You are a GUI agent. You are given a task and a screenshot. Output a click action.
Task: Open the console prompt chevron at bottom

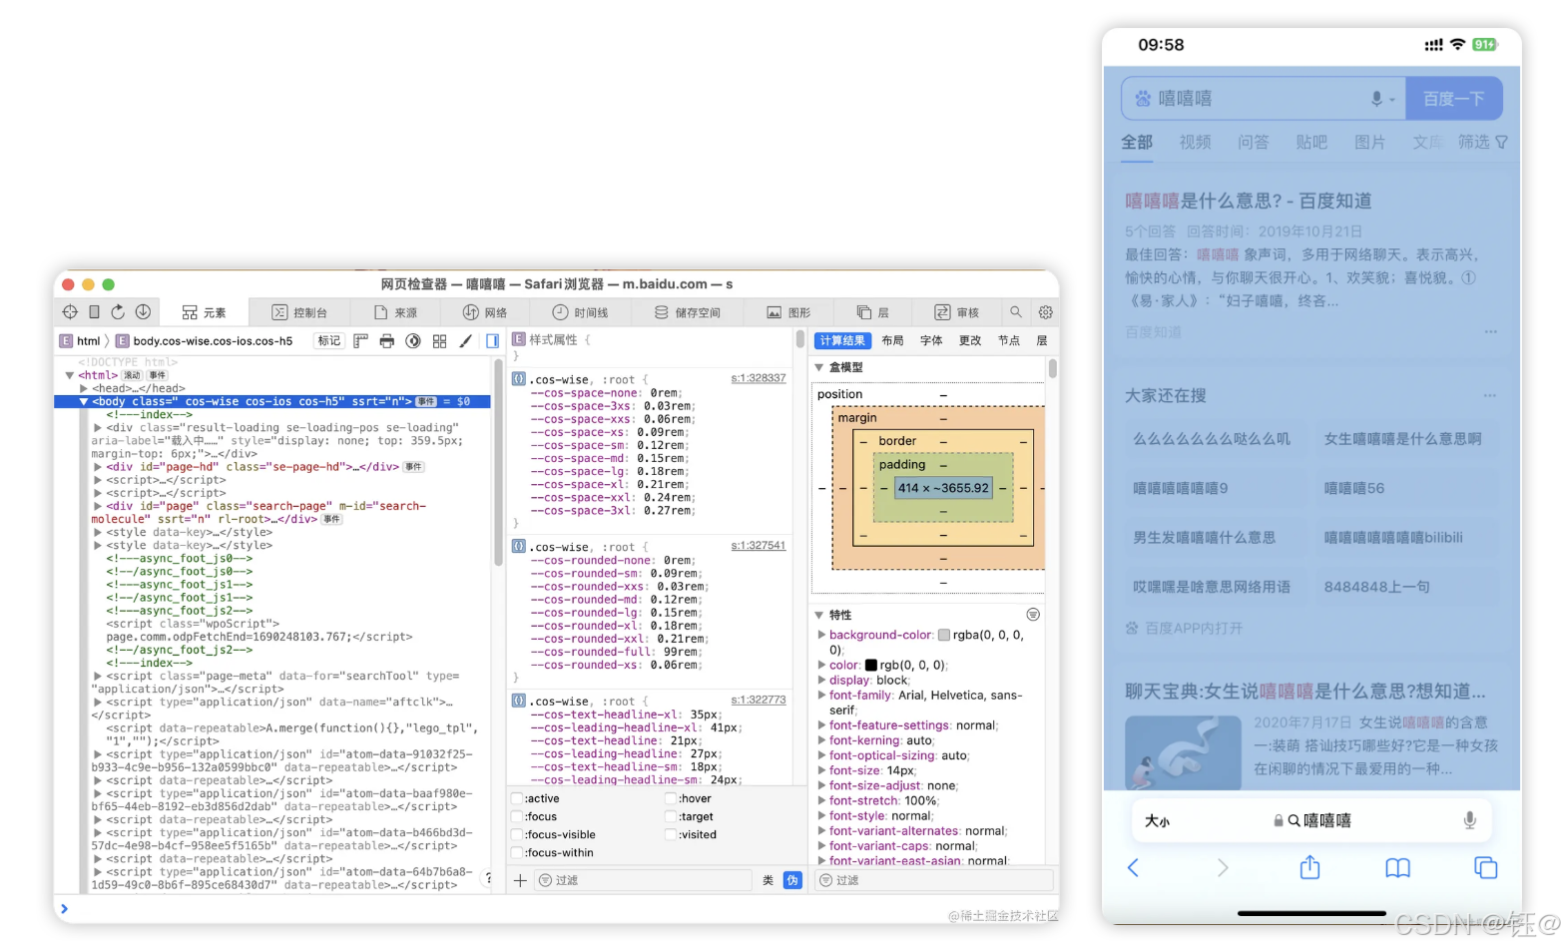(x=64, y=908)
